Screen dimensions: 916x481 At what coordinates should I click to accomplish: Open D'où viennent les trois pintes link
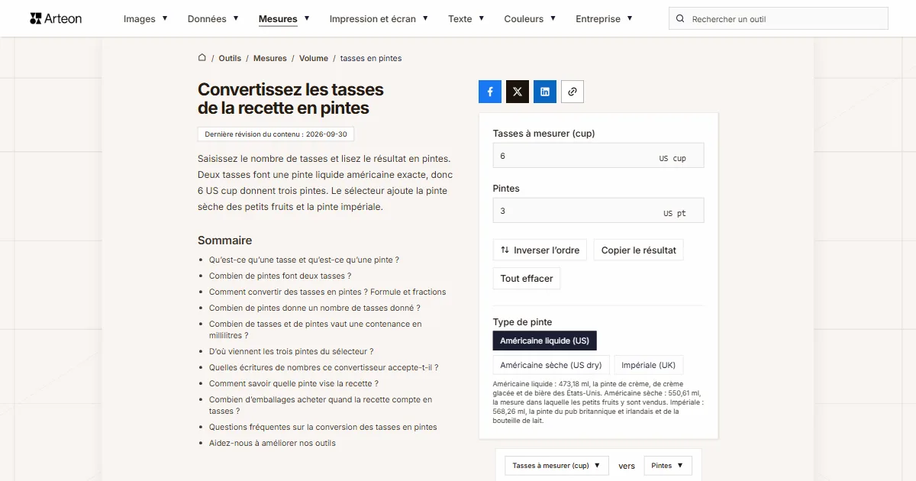click(291, 351)
